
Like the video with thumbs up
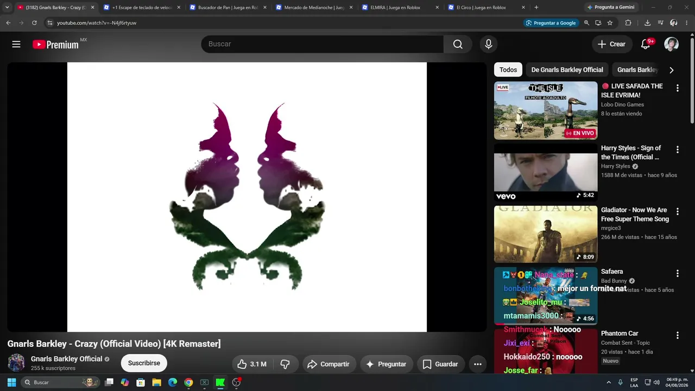[x=251, y=364]
